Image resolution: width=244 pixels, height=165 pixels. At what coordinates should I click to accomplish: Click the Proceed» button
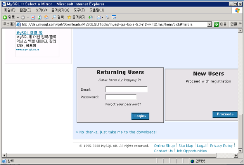[225, 114]
